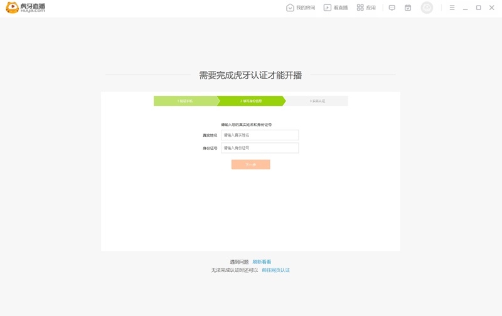Screen dimensions: 502x316
Task: Click the heading 需要完成虎牙认证才能开播
Action: [x=250, y=75]
